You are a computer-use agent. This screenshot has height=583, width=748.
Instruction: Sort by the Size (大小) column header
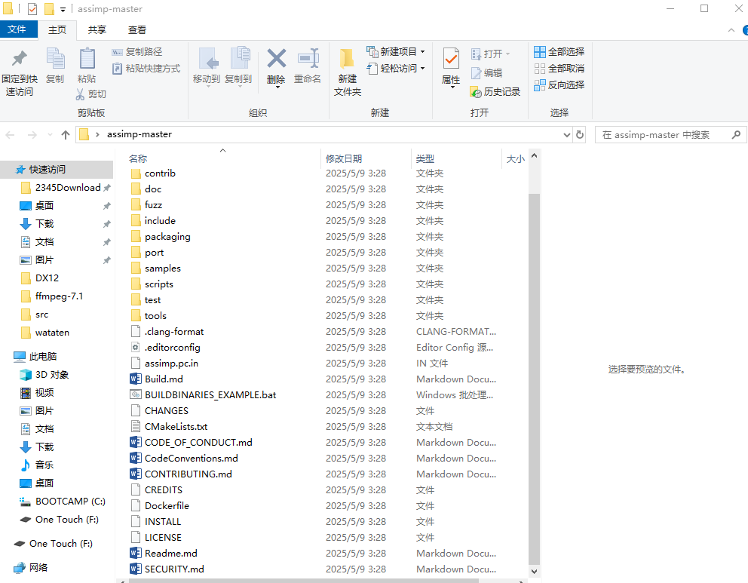click(x=515, y=158)
